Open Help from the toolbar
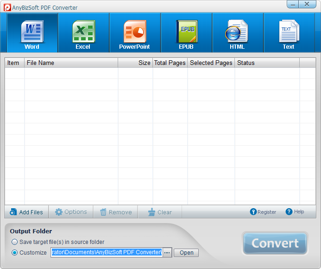This screenshot has width=321, height=269. (x=295, y=212)
